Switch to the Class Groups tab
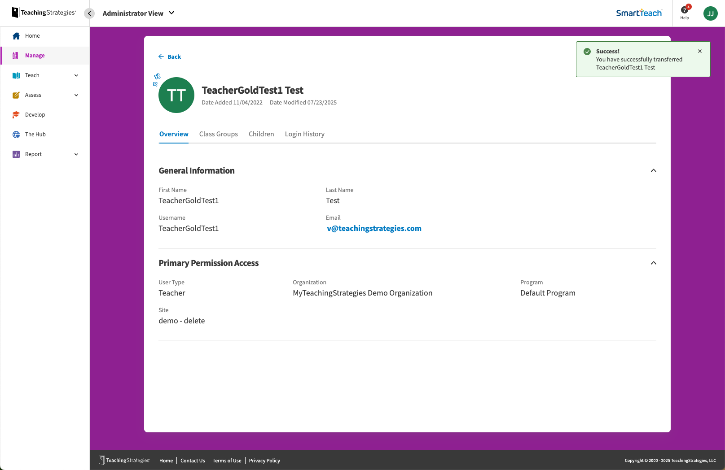This screenshot has width=725, height=470. [x=219, y=134]
